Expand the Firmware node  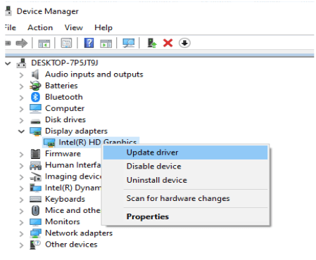point(21,155)
